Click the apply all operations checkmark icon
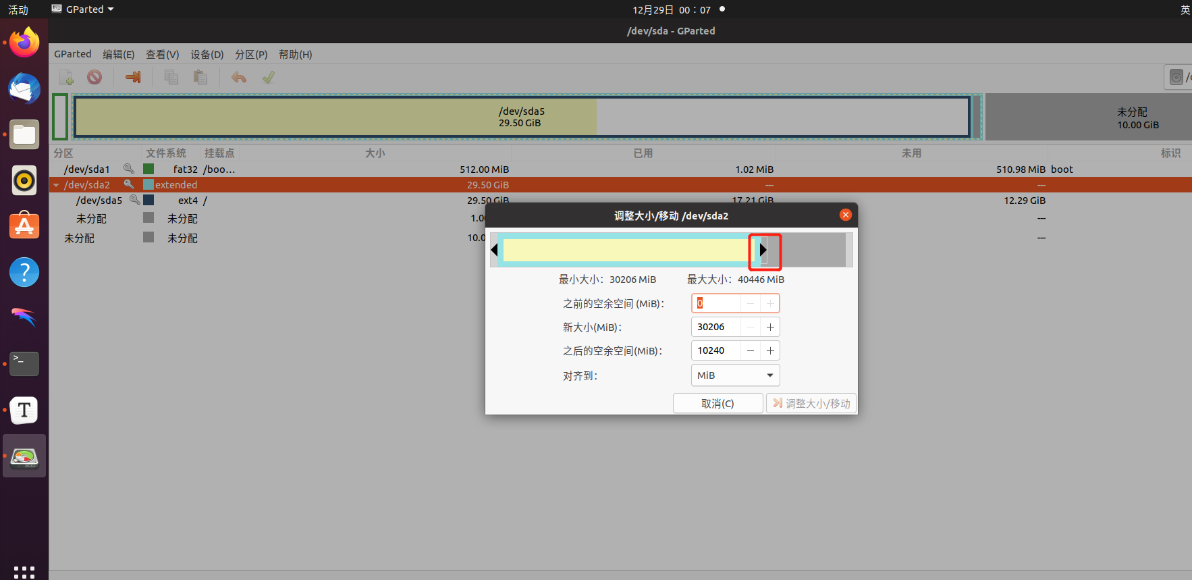 (x=269, y=78)
